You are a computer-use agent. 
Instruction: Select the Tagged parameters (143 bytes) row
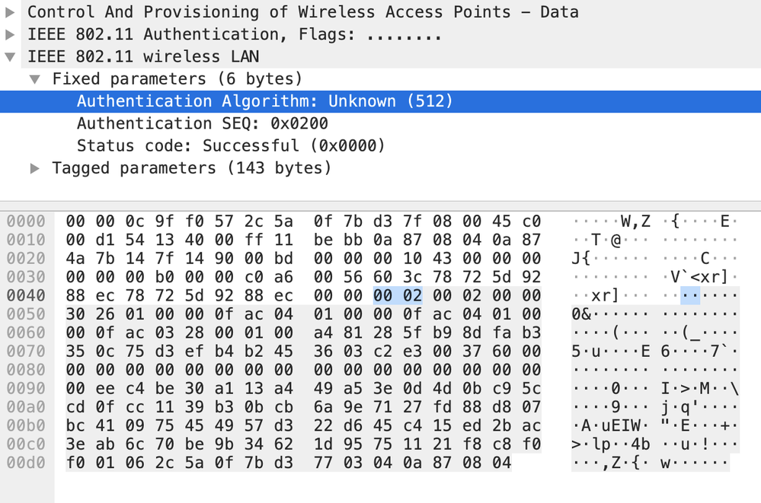192,168
